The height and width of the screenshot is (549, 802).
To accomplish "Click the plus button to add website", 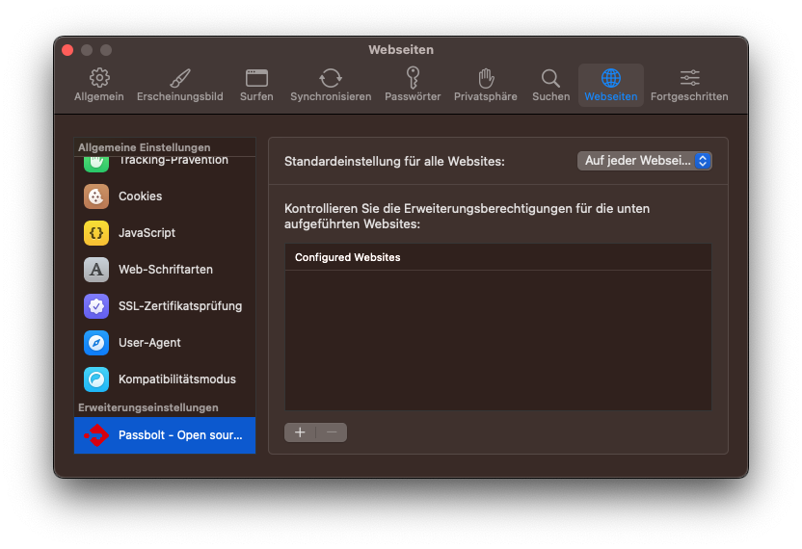I will click(300, 432).
